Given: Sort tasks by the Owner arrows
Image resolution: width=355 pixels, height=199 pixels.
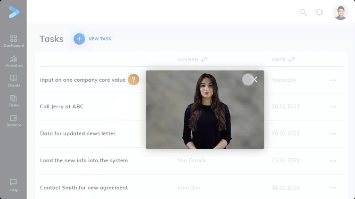Looking at the screenshot, I should pyautogui.click(x=204, y=60).
